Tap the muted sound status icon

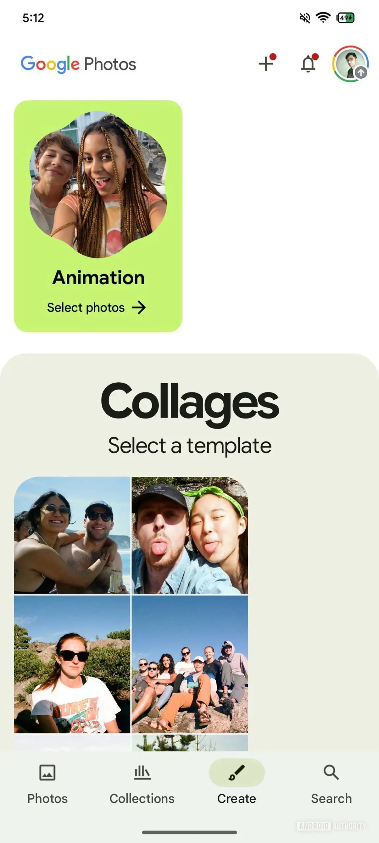click(x=305, y=18)
